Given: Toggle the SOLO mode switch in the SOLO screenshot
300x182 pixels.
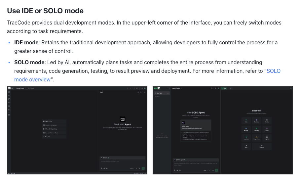Looking at the screenshot, I should click(157, 88).
